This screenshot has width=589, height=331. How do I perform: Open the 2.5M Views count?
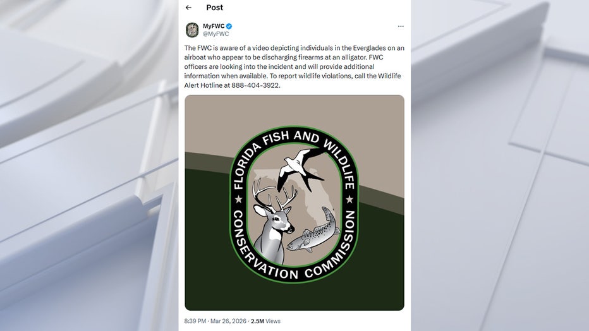click(265, 321)
